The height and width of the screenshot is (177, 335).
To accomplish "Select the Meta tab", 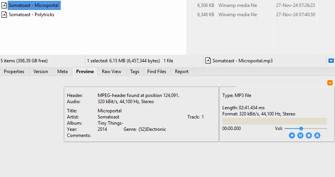I will 62,72.
